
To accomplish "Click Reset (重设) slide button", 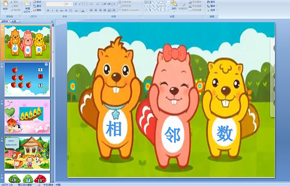I will point(38,6).
